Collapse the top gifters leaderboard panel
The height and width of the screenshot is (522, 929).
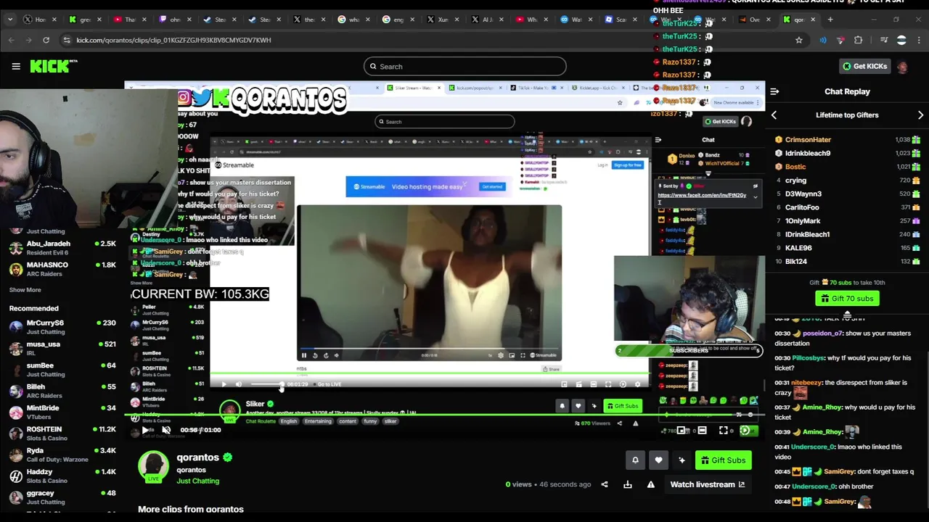[847, 313]
